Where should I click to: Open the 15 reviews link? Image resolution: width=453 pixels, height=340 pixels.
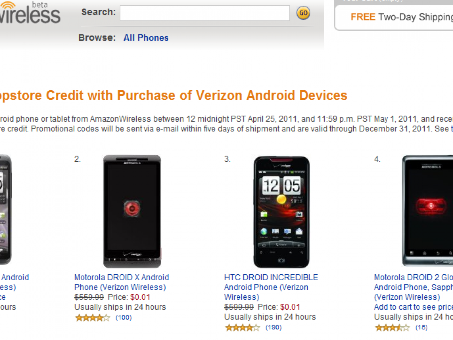tap(422, 328)
